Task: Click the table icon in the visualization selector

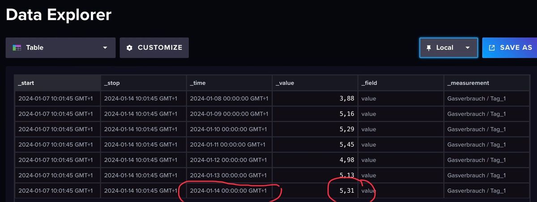Action: [17, 47]
